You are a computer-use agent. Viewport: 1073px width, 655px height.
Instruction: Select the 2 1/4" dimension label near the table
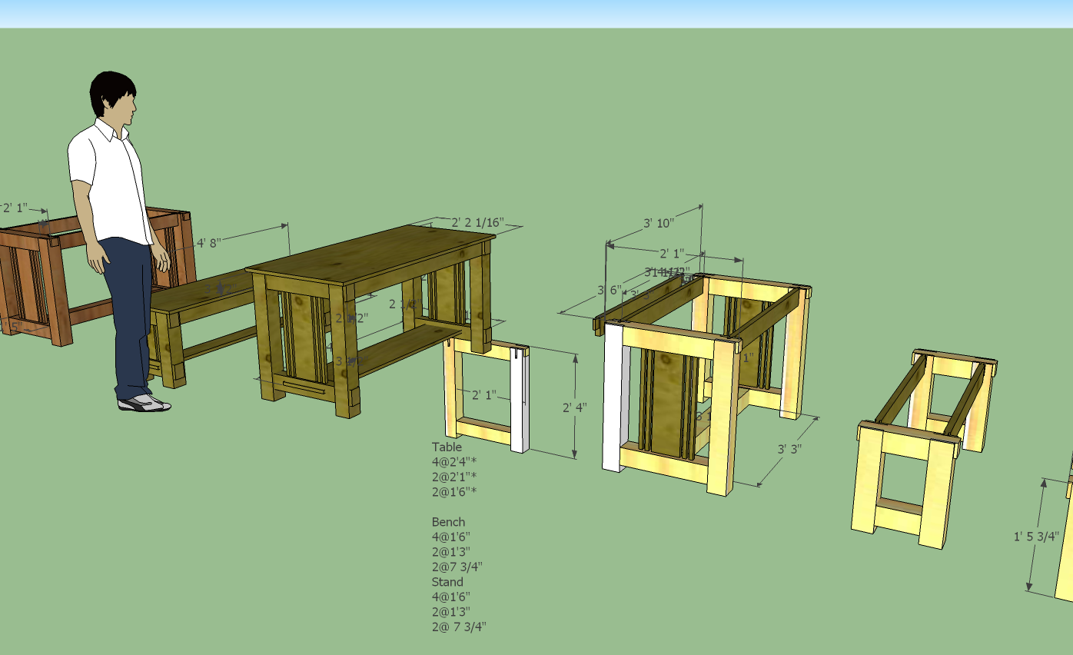(403, 304)
